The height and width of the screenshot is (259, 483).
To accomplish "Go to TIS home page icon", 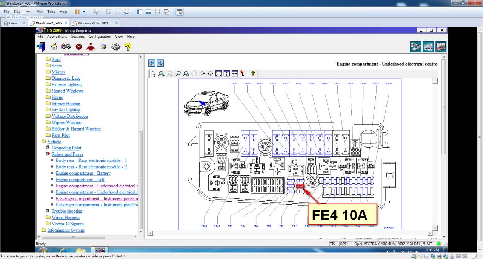I will coord(54,47).
